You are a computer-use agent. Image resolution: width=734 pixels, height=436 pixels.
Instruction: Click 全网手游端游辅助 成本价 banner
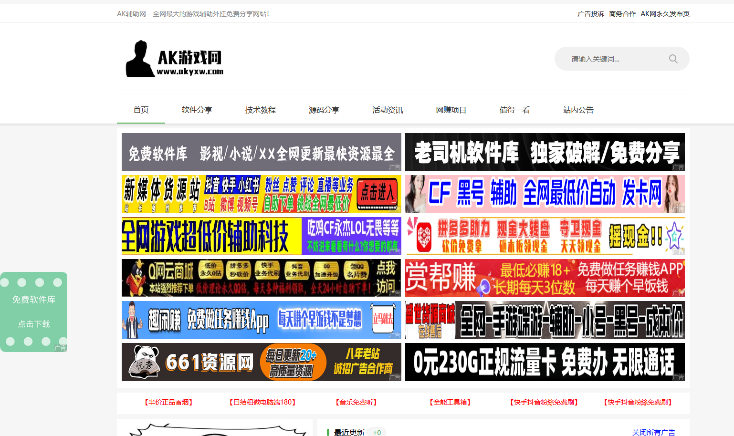[545, 320]
